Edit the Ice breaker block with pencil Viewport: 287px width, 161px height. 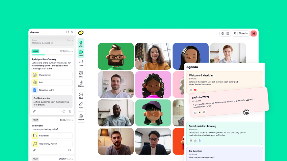34,150
